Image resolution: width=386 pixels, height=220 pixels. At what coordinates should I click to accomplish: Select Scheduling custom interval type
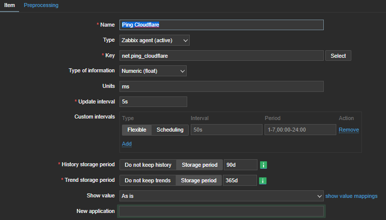[x=170, y=130]
